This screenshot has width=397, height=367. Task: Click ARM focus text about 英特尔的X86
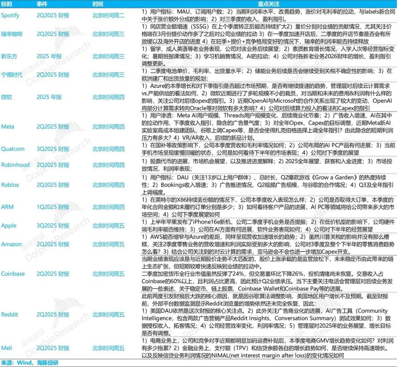[x=268, y=207]
